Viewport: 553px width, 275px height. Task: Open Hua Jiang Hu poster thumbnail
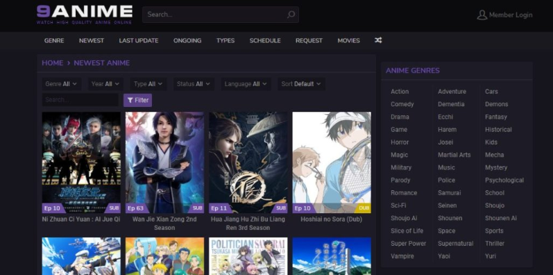[x=248, y=162]
